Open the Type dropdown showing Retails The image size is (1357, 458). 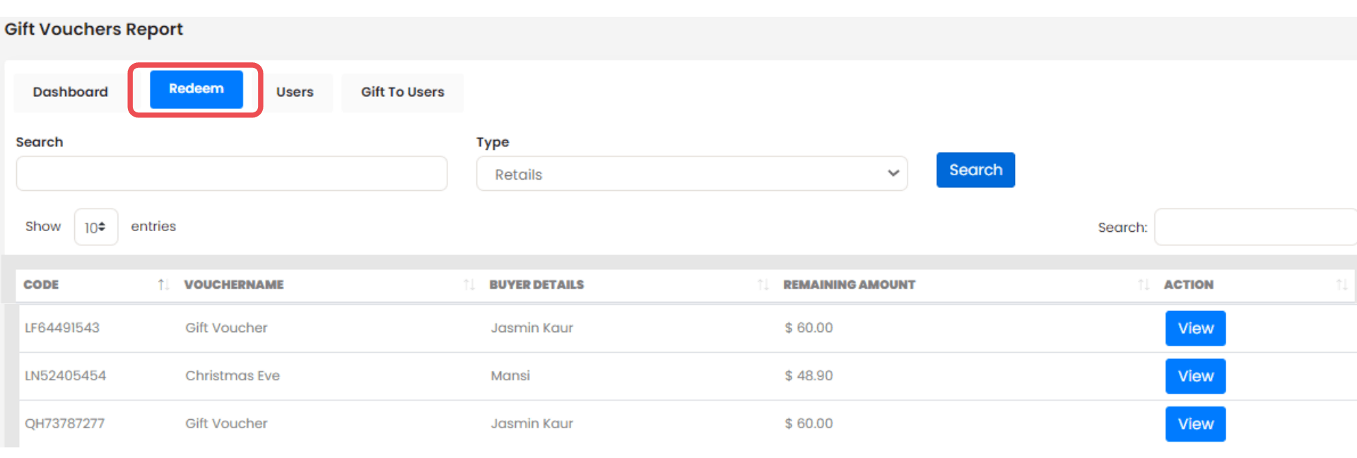click(x=691, y=174)
